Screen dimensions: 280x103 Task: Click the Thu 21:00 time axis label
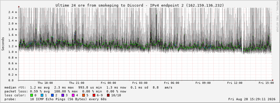[77, 83]
